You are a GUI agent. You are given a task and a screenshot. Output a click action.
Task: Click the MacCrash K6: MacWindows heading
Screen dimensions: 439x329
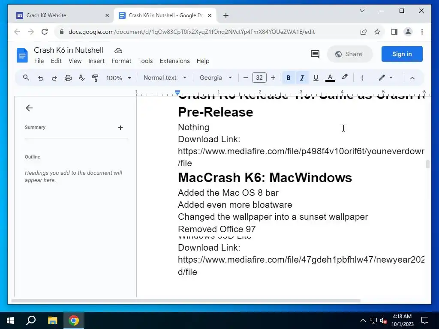pyautogui.click(x=265, y=178)
